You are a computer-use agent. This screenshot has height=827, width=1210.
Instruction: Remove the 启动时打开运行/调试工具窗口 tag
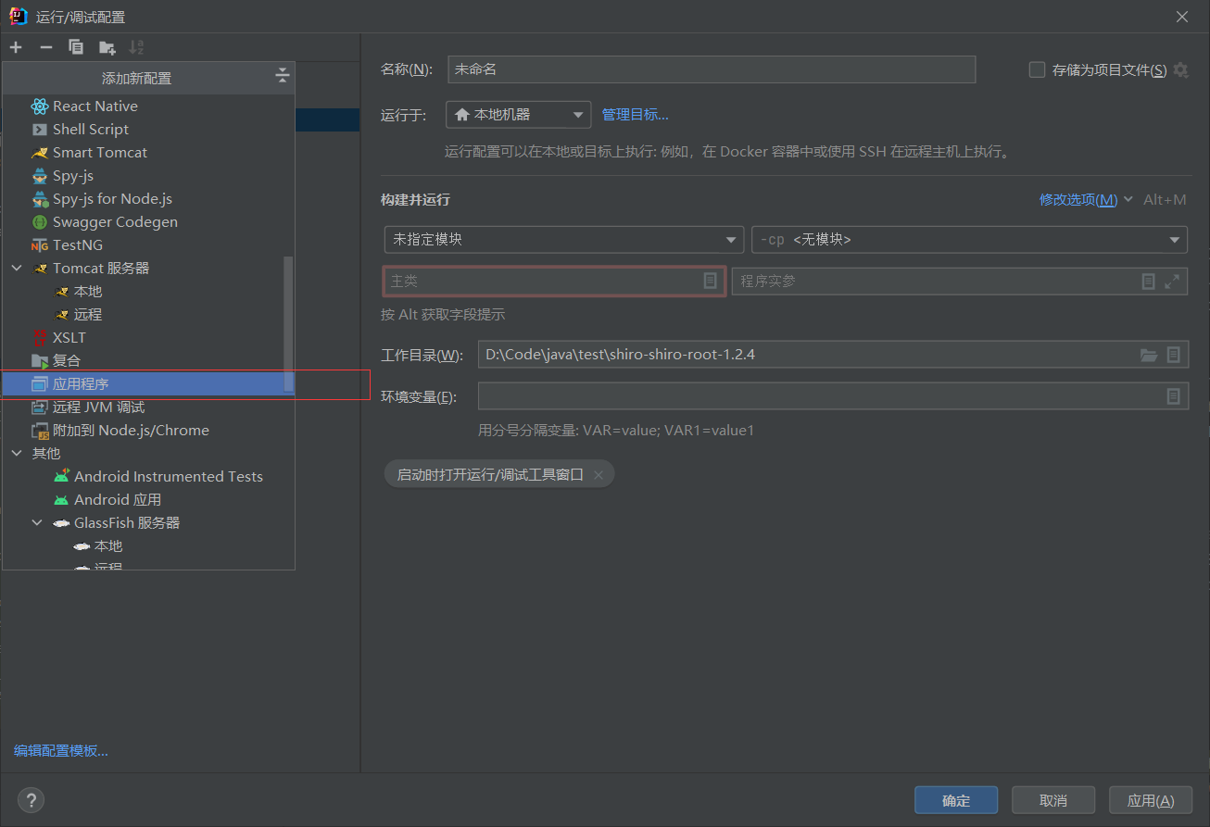[599, 474]
